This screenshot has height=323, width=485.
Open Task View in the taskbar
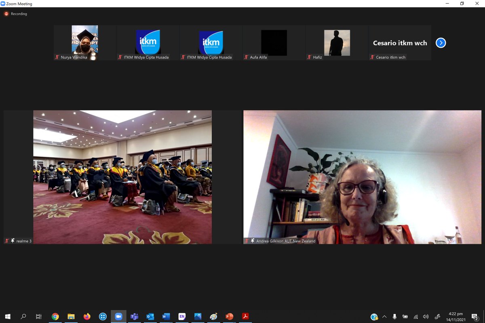click(39, 317)
